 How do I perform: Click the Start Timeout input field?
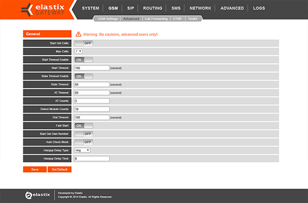pyautogui.click(x=92, y=68)
